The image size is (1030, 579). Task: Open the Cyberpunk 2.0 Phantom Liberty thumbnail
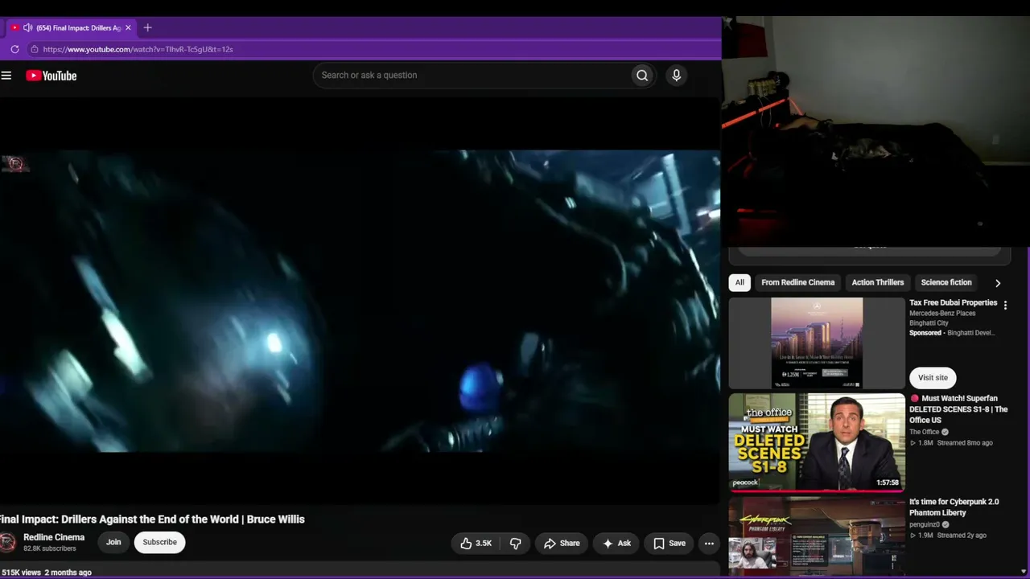click(817, 536)
